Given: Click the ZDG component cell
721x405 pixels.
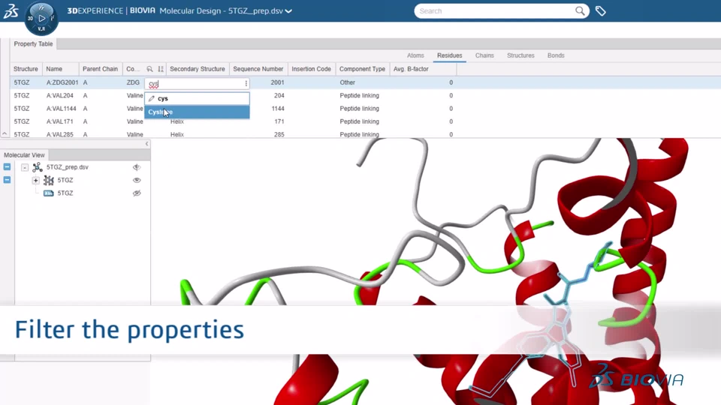Looking at the screenshot, I should (133, 82).
